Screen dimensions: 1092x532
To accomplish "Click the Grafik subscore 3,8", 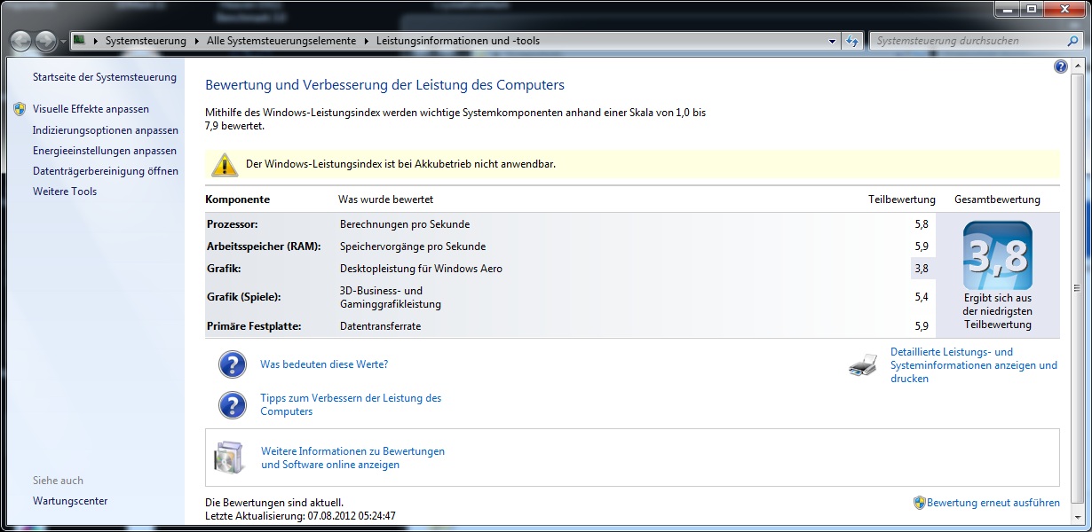I will click(921, 269).
